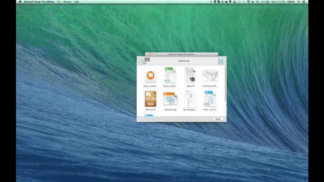Screen dimensions: 324x182
Task: Select the Community Plan image thumbnail
Action: click(x=210, y=75)
